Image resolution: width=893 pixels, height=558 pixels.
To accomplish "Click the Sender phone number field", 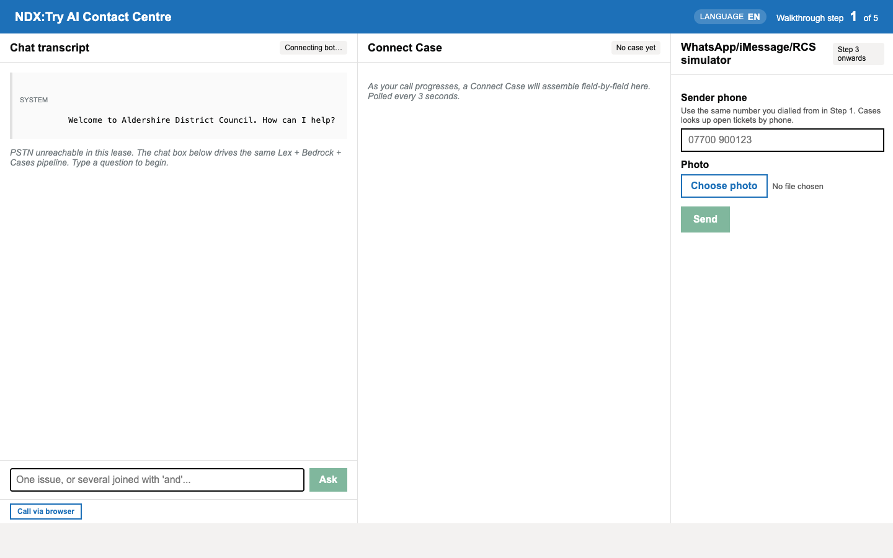I will [x=783, y=140].
